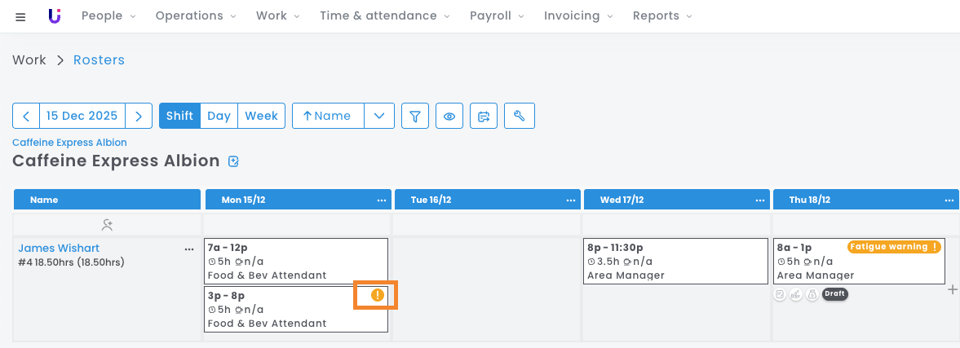The image size is (960, 348).
Task: Toggle the eye visibility options button
Action: (449, 116)
